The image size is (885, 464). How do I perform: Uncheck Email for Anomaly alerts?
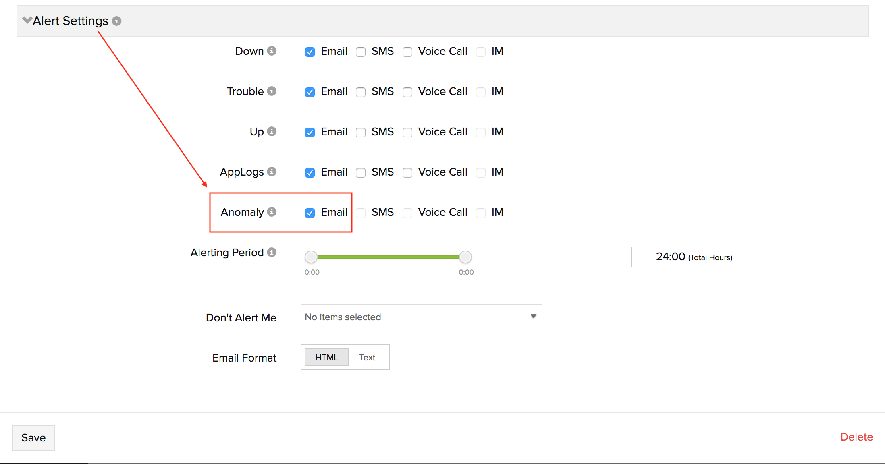click(310, 213)
